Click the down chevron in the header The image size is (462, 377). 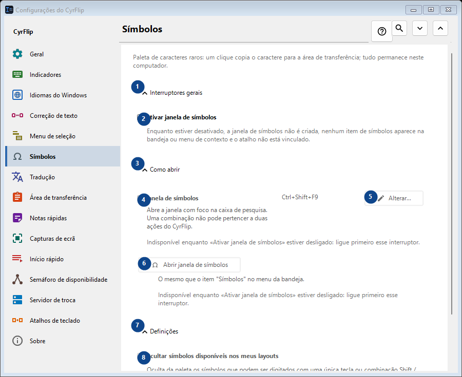[x=420, y=28]
